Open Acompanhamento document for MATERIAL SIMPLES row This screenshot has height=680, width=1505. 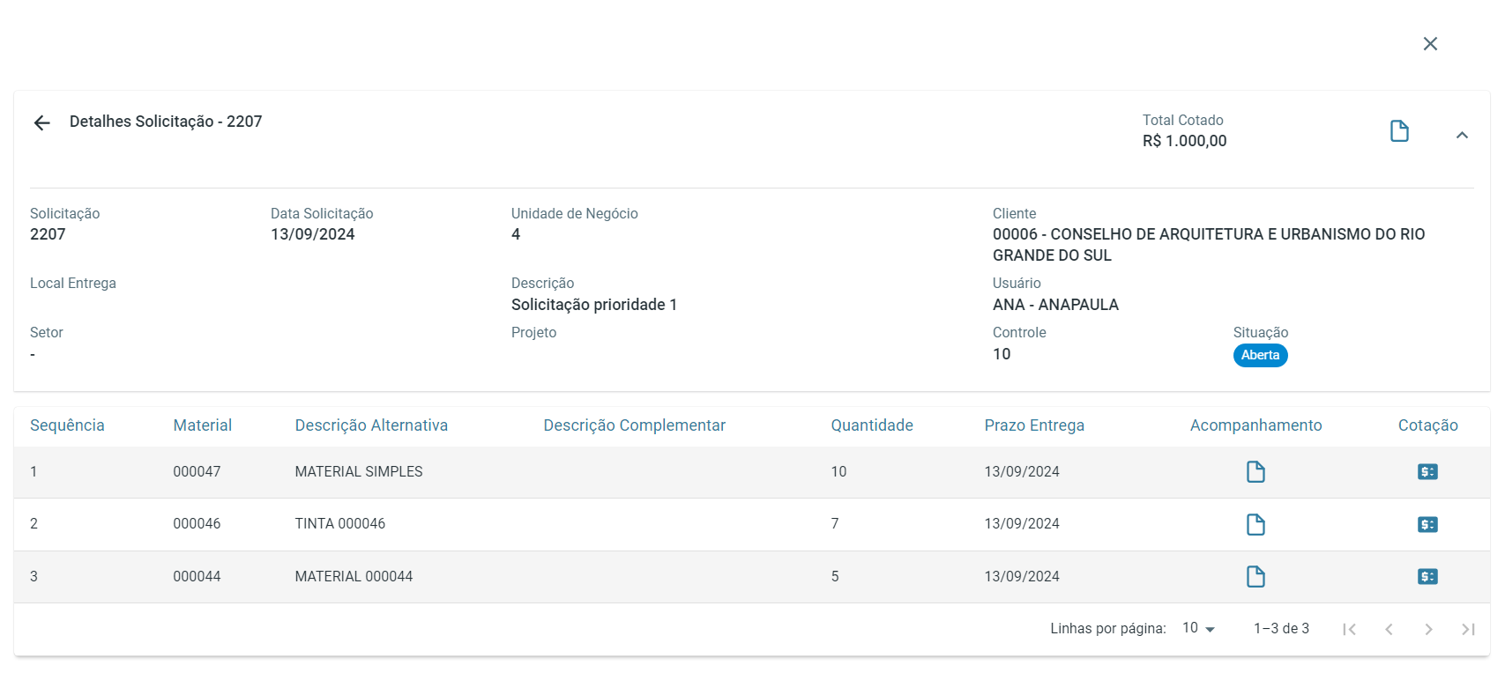point(1255,472)
